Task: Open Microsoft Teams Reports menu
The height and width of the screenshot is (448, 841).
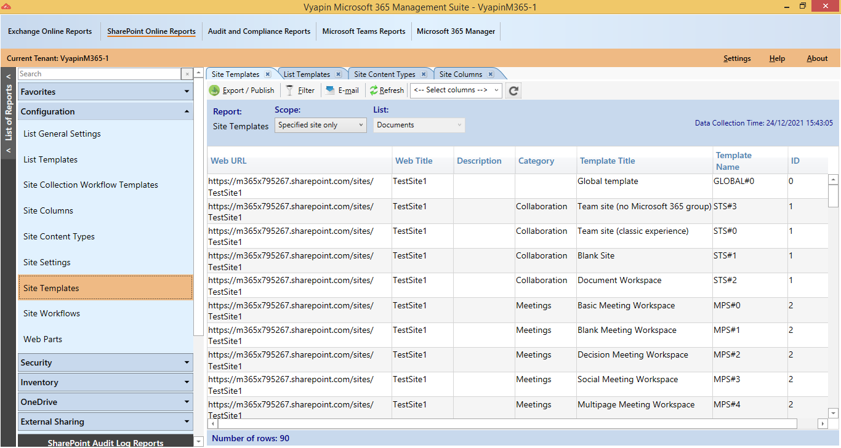Action: (364, 31)
